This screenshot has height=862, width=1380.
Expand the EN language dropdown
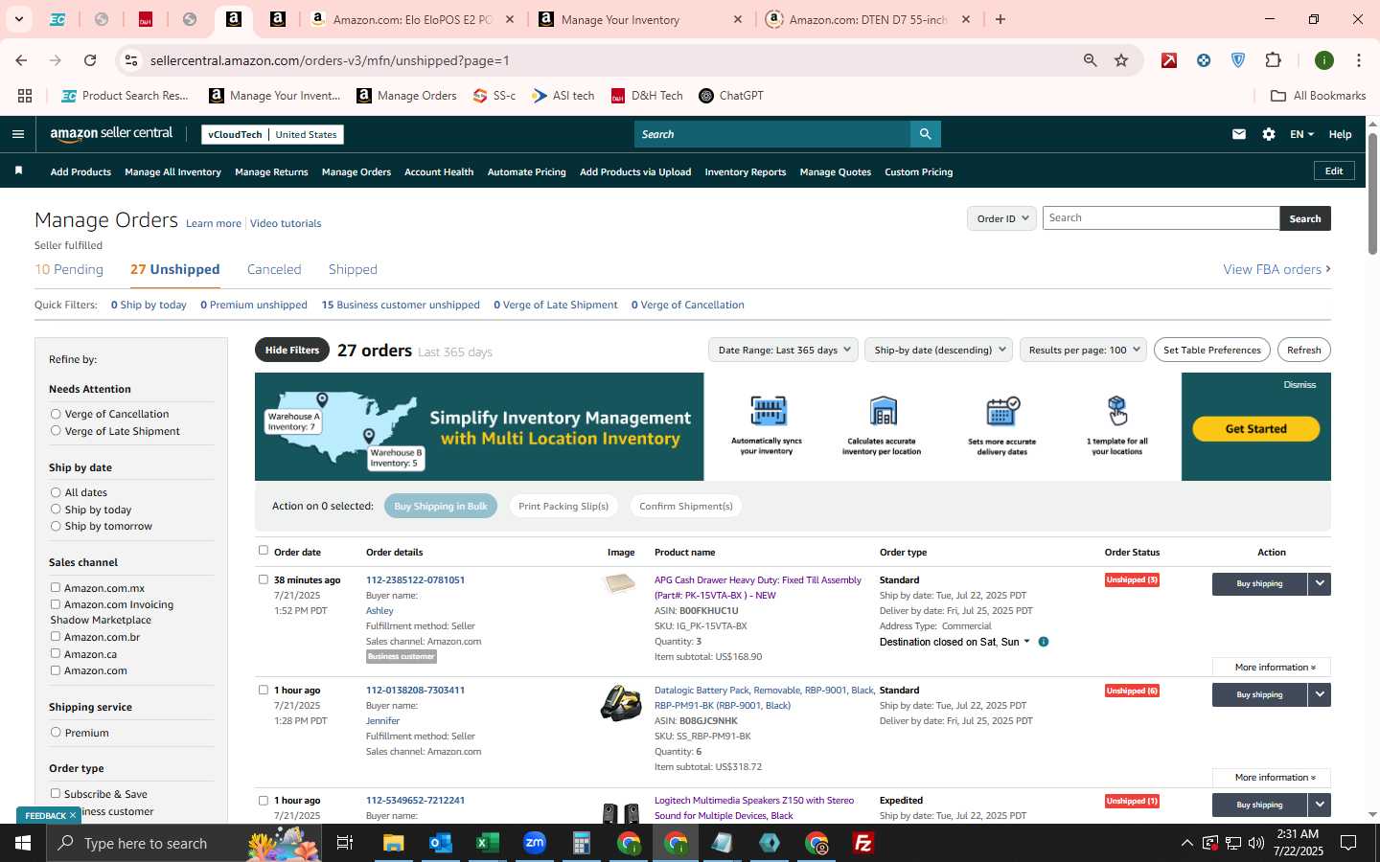pyautogui.click(x=1301, y=134)
